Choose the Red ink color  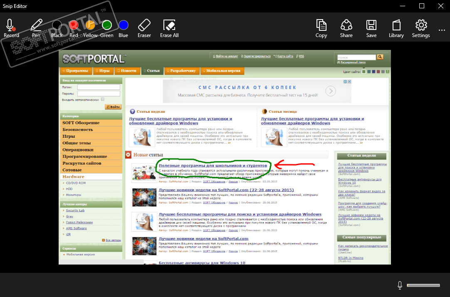[x=74, y=28]
